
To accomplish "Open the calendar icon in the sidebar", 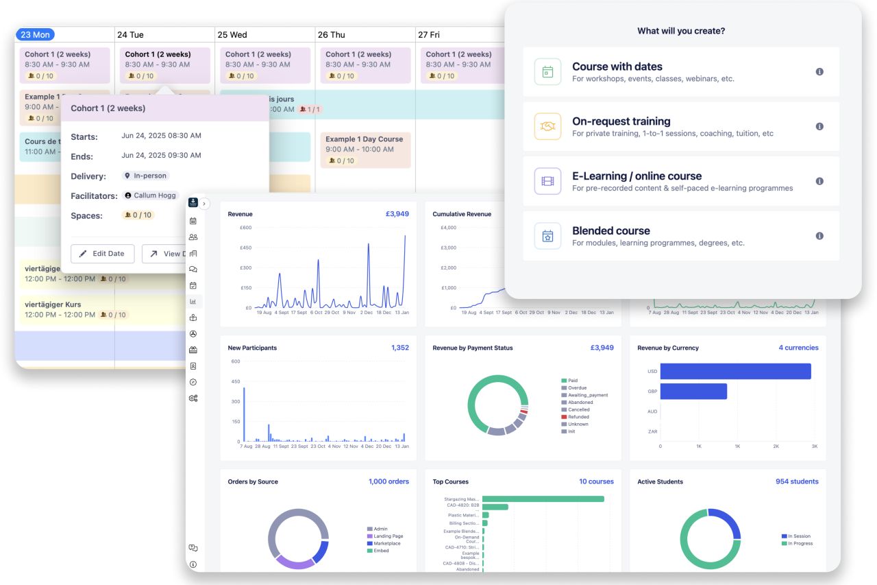I will pos(193,221).
